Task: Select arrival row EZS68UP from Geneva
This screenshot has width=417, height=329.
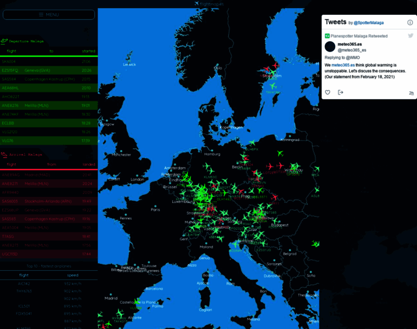Action: pos(49,210)
